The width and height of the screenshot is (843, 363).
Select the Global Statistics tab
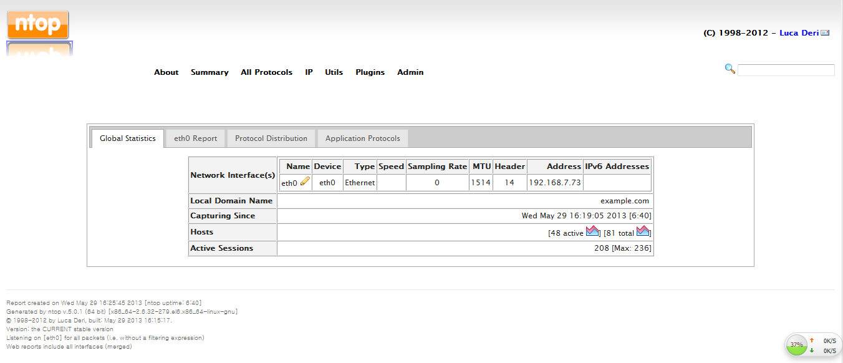pyautogui.click(x=128, y=138)
